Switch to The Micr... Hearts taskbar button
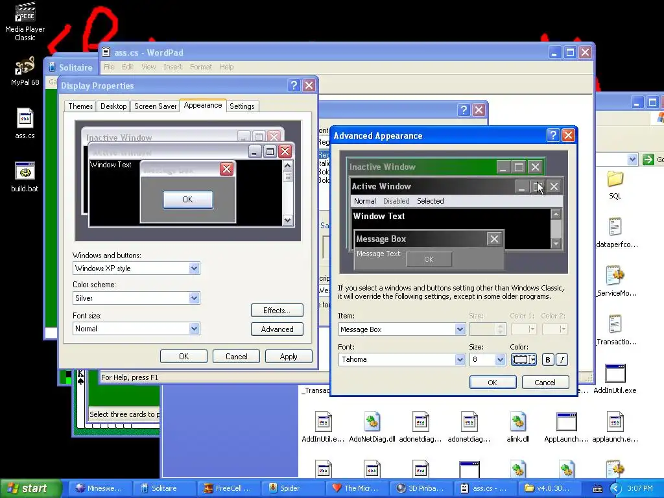The width and height of the screenshot is (664, 498). (x=357, y=488)
